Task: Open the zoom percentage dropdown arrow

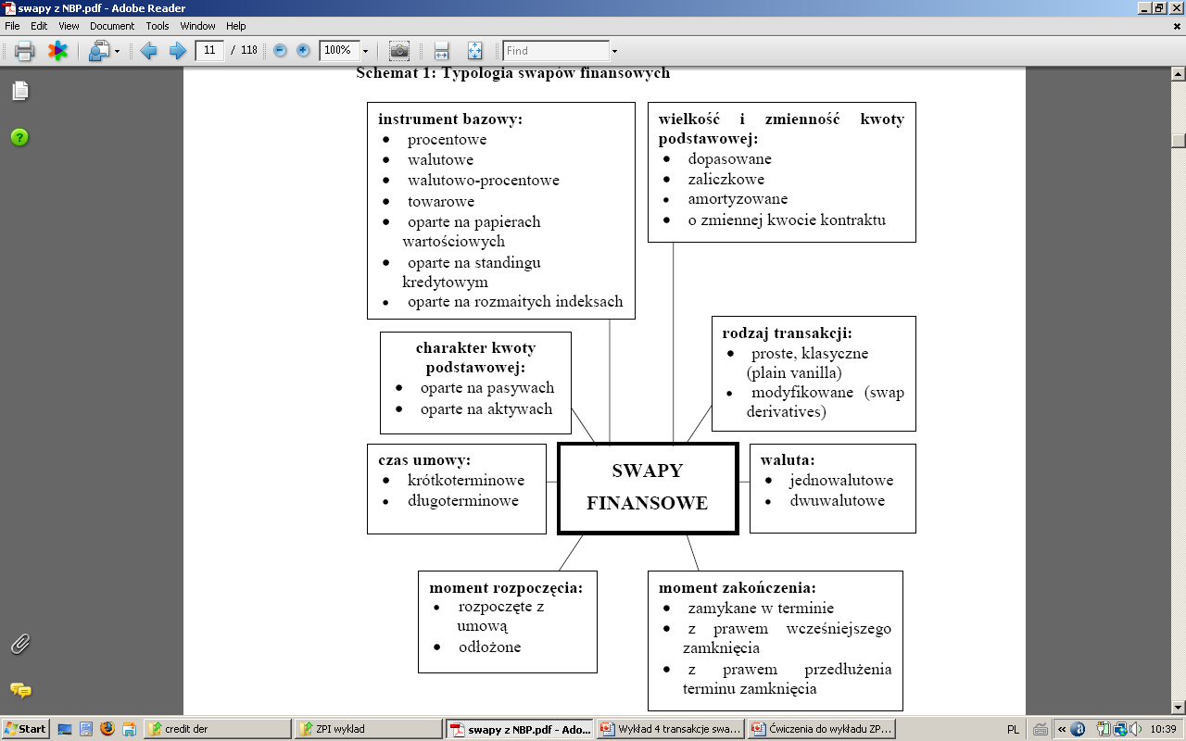Action: [365, 51]
